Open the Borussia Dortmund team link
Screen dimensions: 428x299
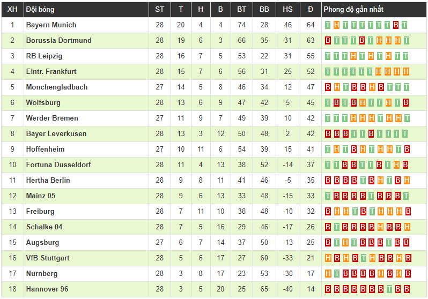[x=58, y=40]
